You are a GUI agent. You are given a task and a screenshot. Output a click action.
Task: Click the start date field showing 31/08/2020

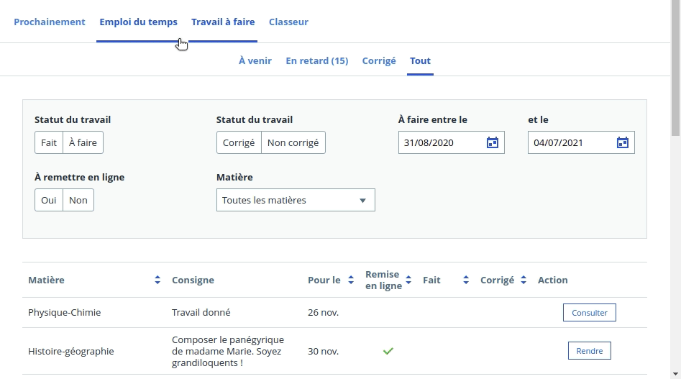pyautogui.click(x=452, y=142)
